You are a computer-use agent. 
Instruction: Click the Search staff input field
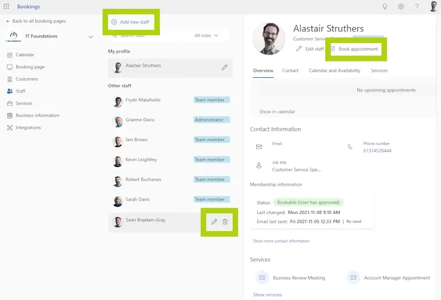(x=149, y=36)
